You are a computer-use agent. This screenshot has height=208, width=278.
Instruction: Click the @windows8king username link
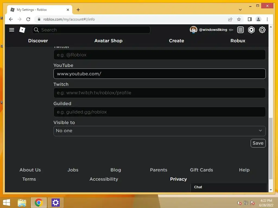213,30
